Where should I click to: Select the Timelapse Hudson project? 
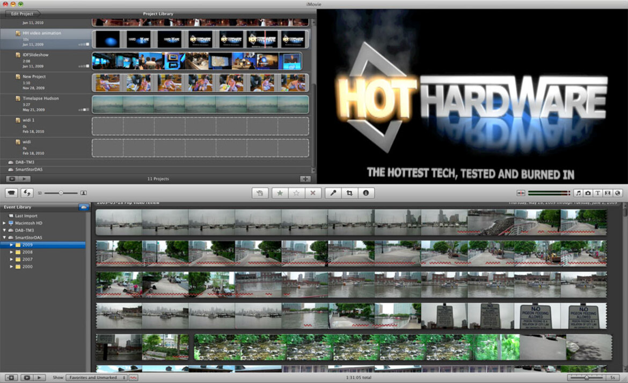46,103
